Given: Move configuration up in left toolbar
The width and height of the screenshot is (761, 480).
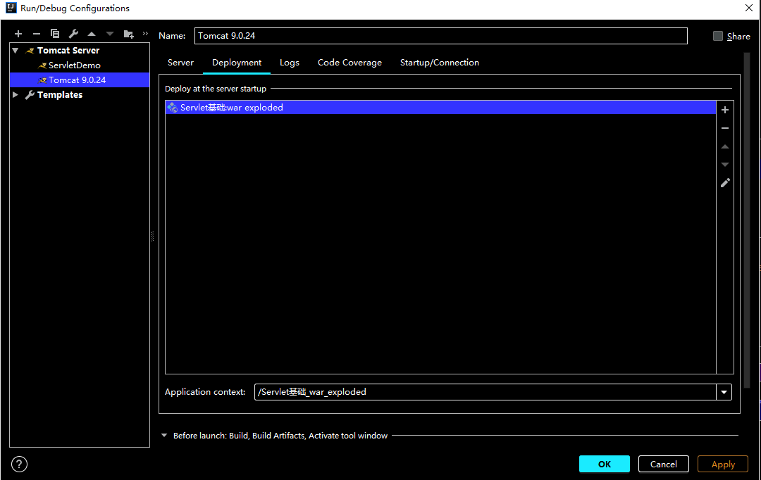Looking at the screenshot, I should pyautogui.click(x=92, y=34).
